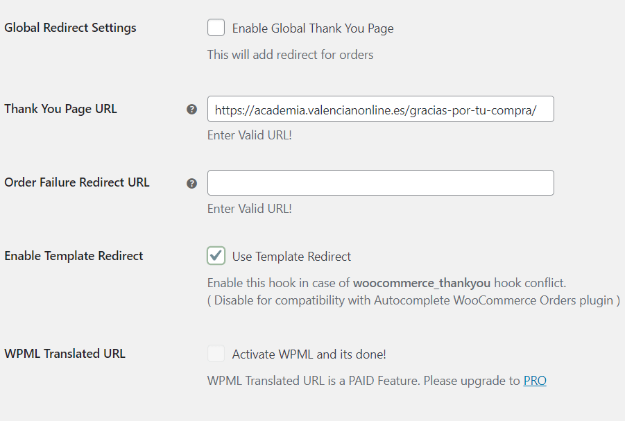Click the 'Activate WPML and its done!' label

pos(309,354)
